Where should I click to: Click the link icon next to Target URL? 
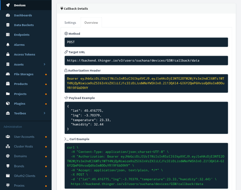(x=66, y=52)
